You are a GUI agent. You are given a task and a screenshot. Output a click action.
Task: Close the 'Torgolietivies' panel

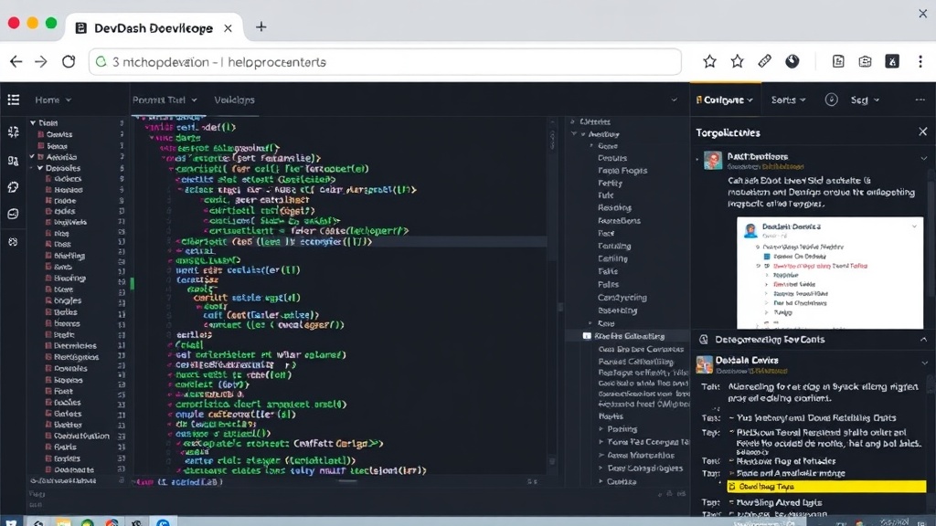coord(923,131)
